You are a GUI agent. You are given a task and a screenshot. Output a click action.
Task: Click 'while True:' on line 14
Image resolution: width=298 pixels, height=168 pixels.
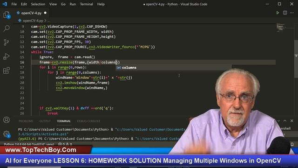pyautogui.click(x=42, y=52)
